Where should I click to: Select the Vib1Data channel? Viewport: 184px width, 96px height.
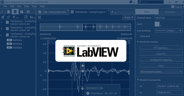point(14,40)
